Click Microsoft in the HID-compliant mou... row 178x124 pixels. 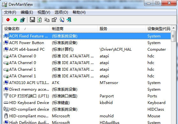(61, 116)
